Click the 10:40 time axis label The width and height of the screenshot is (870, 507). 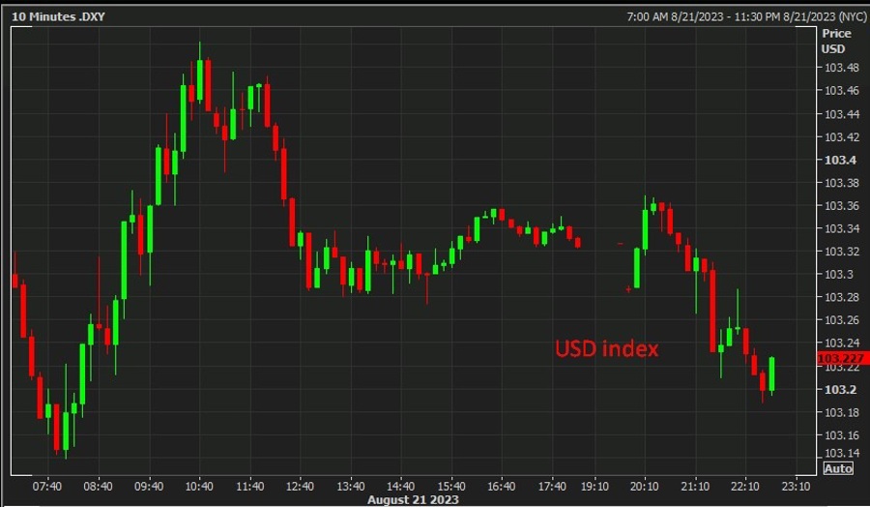point(199,487)
